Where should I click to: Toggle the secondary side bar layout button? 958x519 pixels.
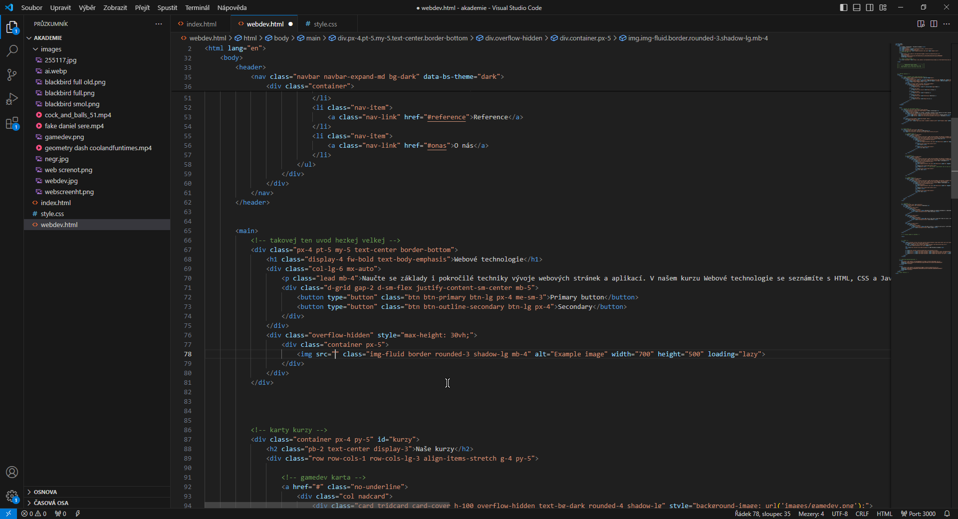coord(870,7)
